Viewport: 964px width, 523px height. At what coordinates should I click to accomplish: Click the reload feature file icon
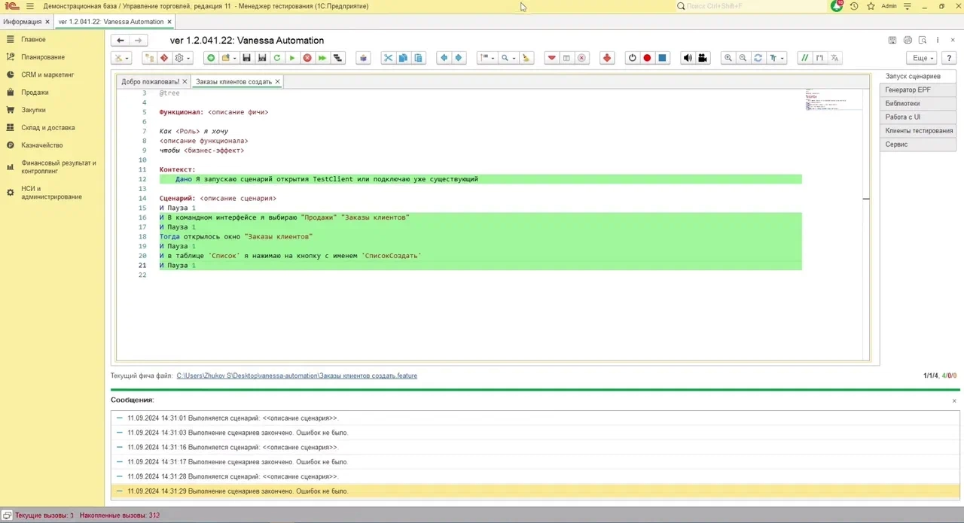(277, 58)
